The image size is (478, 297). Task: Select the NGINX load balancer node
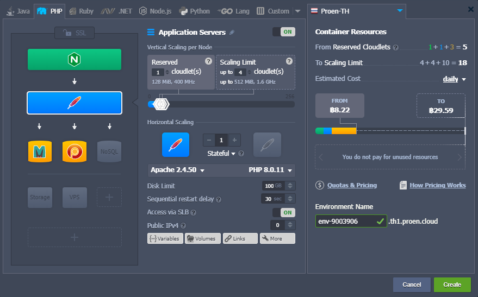coord(75,59)
